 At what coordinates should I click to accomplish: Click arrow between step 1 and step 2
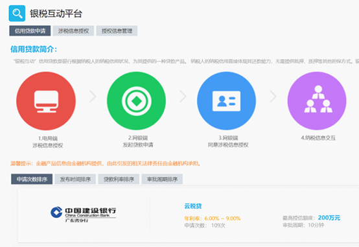point(93,96)
